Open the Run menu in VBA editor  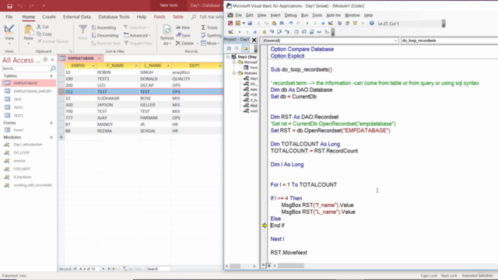coord(304,16)
